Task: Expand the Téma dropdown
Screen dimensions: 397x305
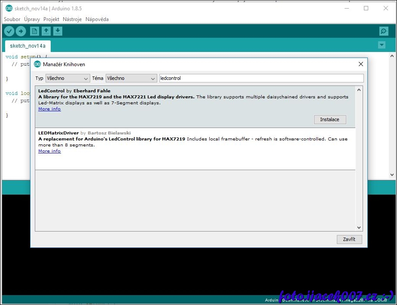Action: (x=131, y=78)
